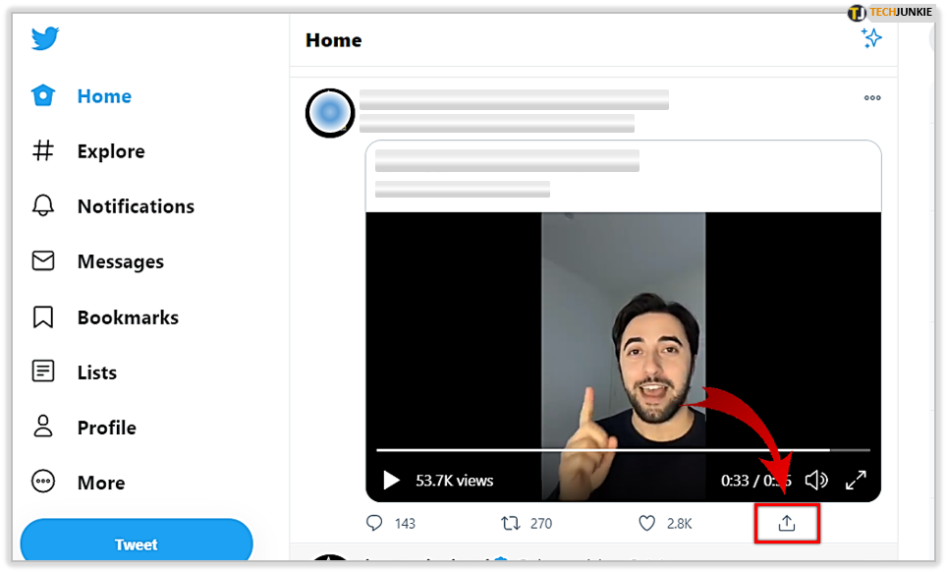Open the tweet's three-dot options menu

click(872, 97)
